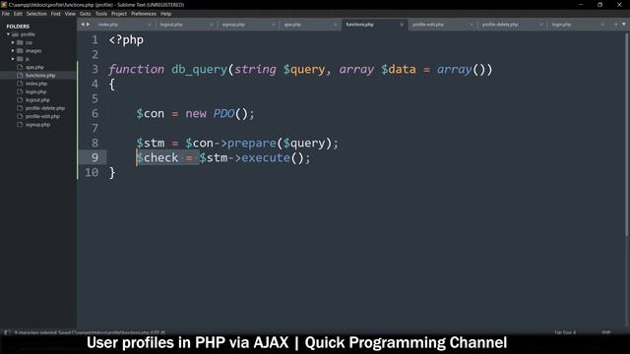Open the Goto menu
630x354 pixels.
(x=86, y=14)
